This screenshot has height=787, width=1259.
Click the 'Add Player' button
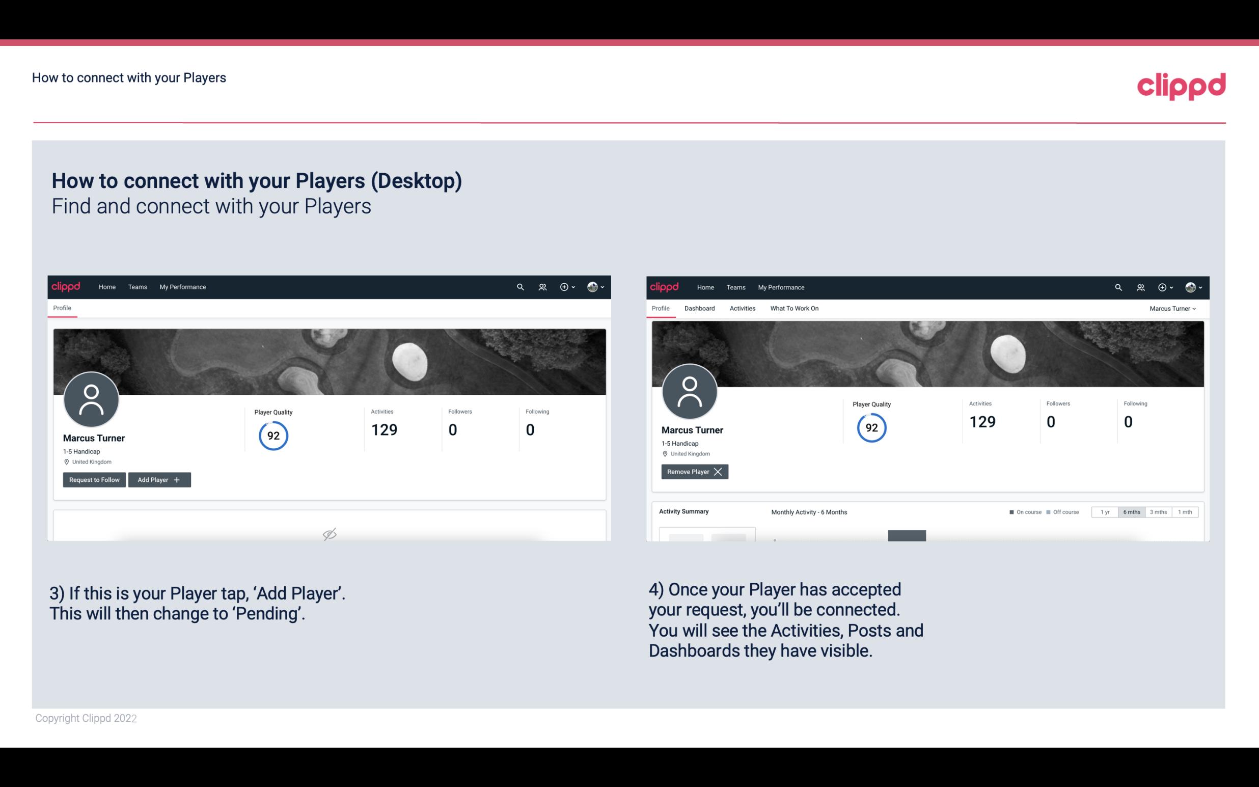pos(159,479)
